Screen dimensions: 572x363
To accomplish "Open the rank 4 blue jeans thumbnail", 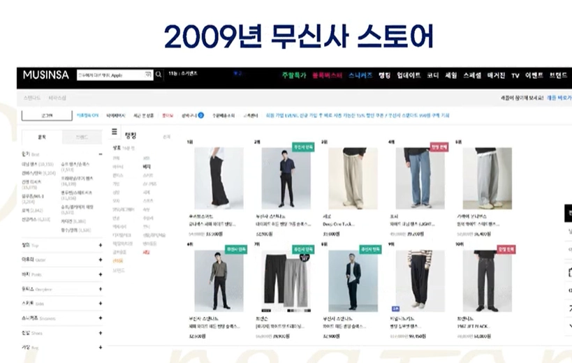I will point(420,178).
